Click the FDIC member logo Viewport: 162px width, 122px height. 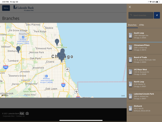[22, 113]
